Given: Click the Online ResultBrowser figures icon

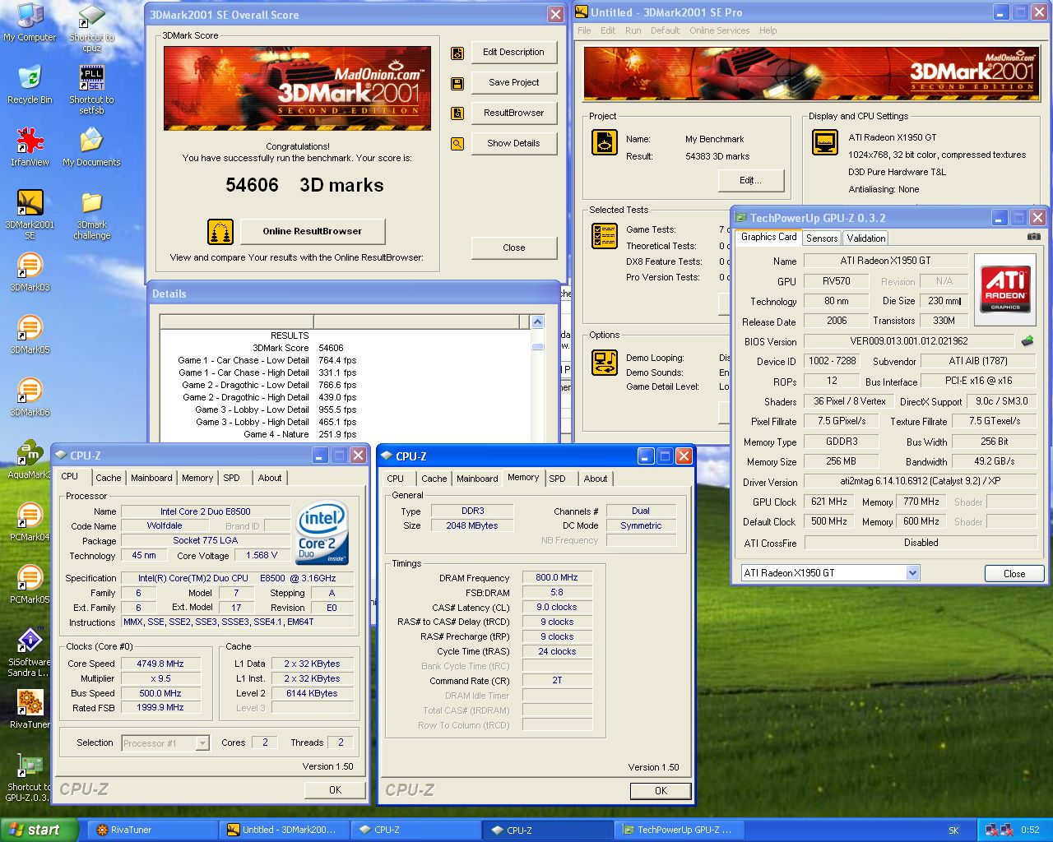Looking at the screenshot, I should coord(220,232).
